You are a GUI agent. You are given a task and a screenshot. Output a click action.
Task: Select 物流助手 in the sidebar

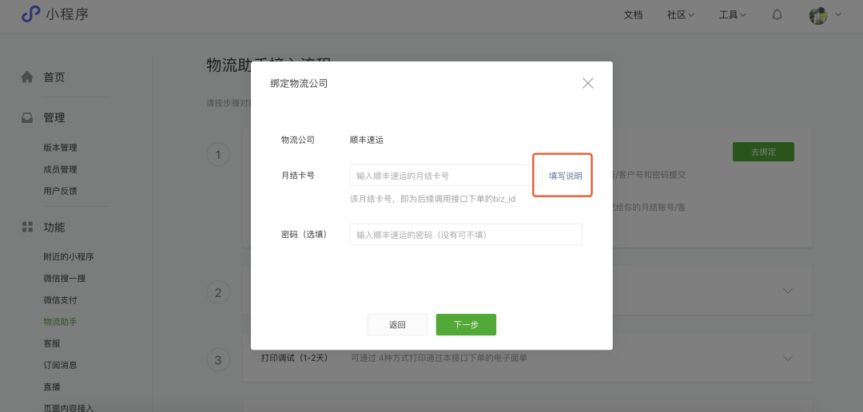[x=60, y=322]
